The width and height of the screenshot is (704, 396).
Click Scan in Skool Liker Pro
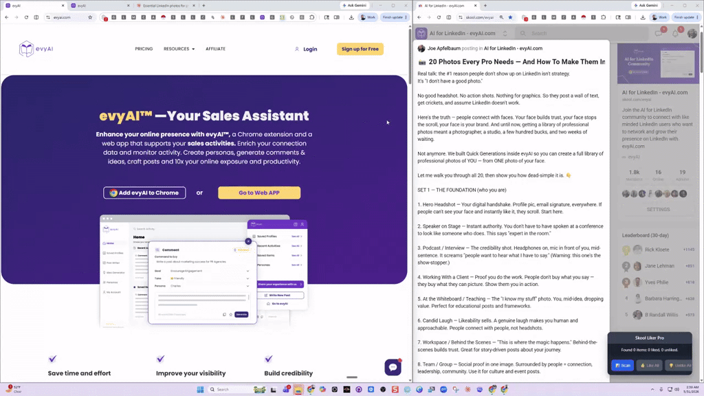tap(622, 366)
